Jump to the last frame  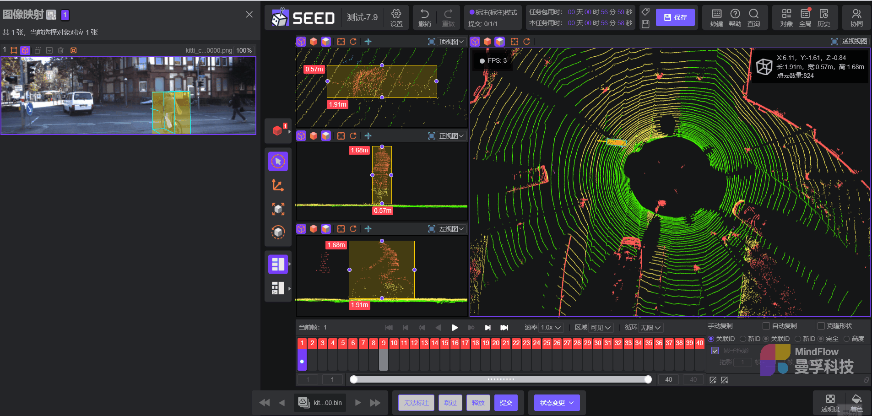tap(504, 328)
